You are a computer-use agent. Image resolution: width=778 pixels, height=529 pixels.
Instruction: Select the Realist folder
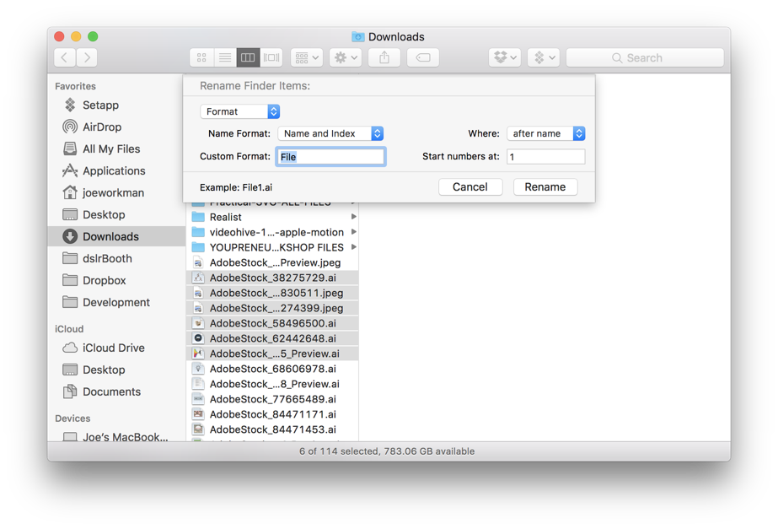coord(273,217)
